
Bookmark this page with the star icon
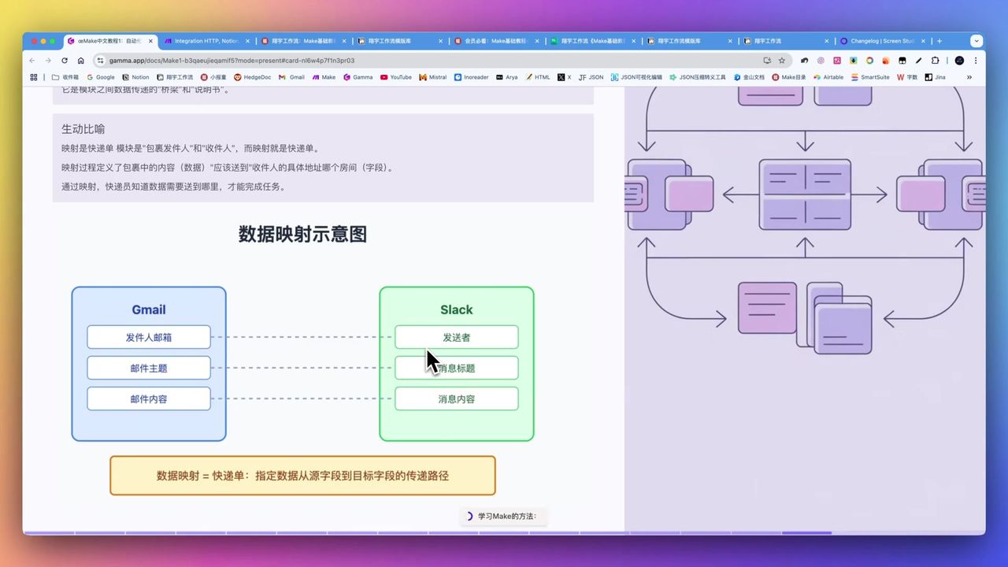coord(782,61)
